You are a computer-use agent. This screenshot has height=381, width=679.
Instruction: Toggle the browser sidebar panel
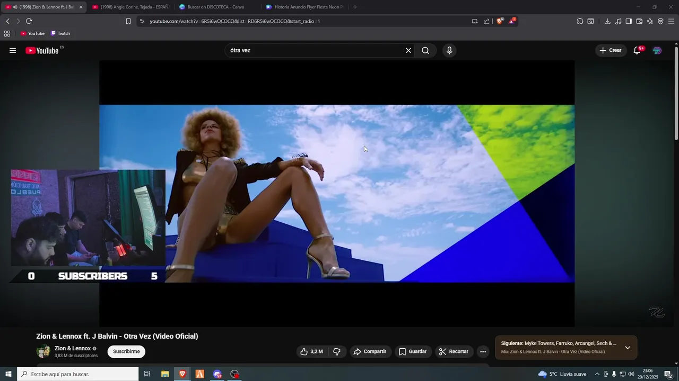click(629, 21)
